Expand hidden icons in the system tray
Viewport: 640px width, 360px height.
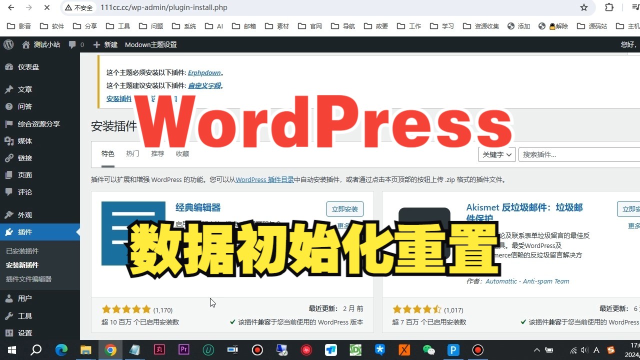coord(536,350)
